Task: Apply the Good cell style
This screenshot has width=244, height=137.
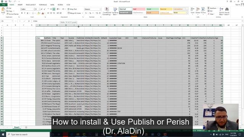Action: coord(152,9)
